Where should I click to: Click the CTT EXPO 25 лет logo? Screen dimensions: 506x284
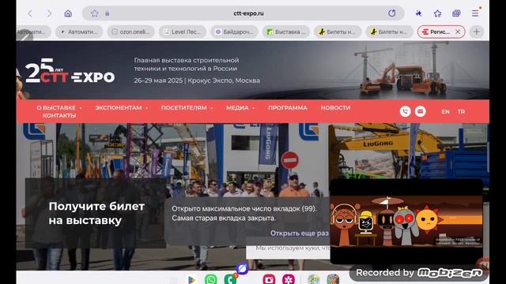[70, 71]
